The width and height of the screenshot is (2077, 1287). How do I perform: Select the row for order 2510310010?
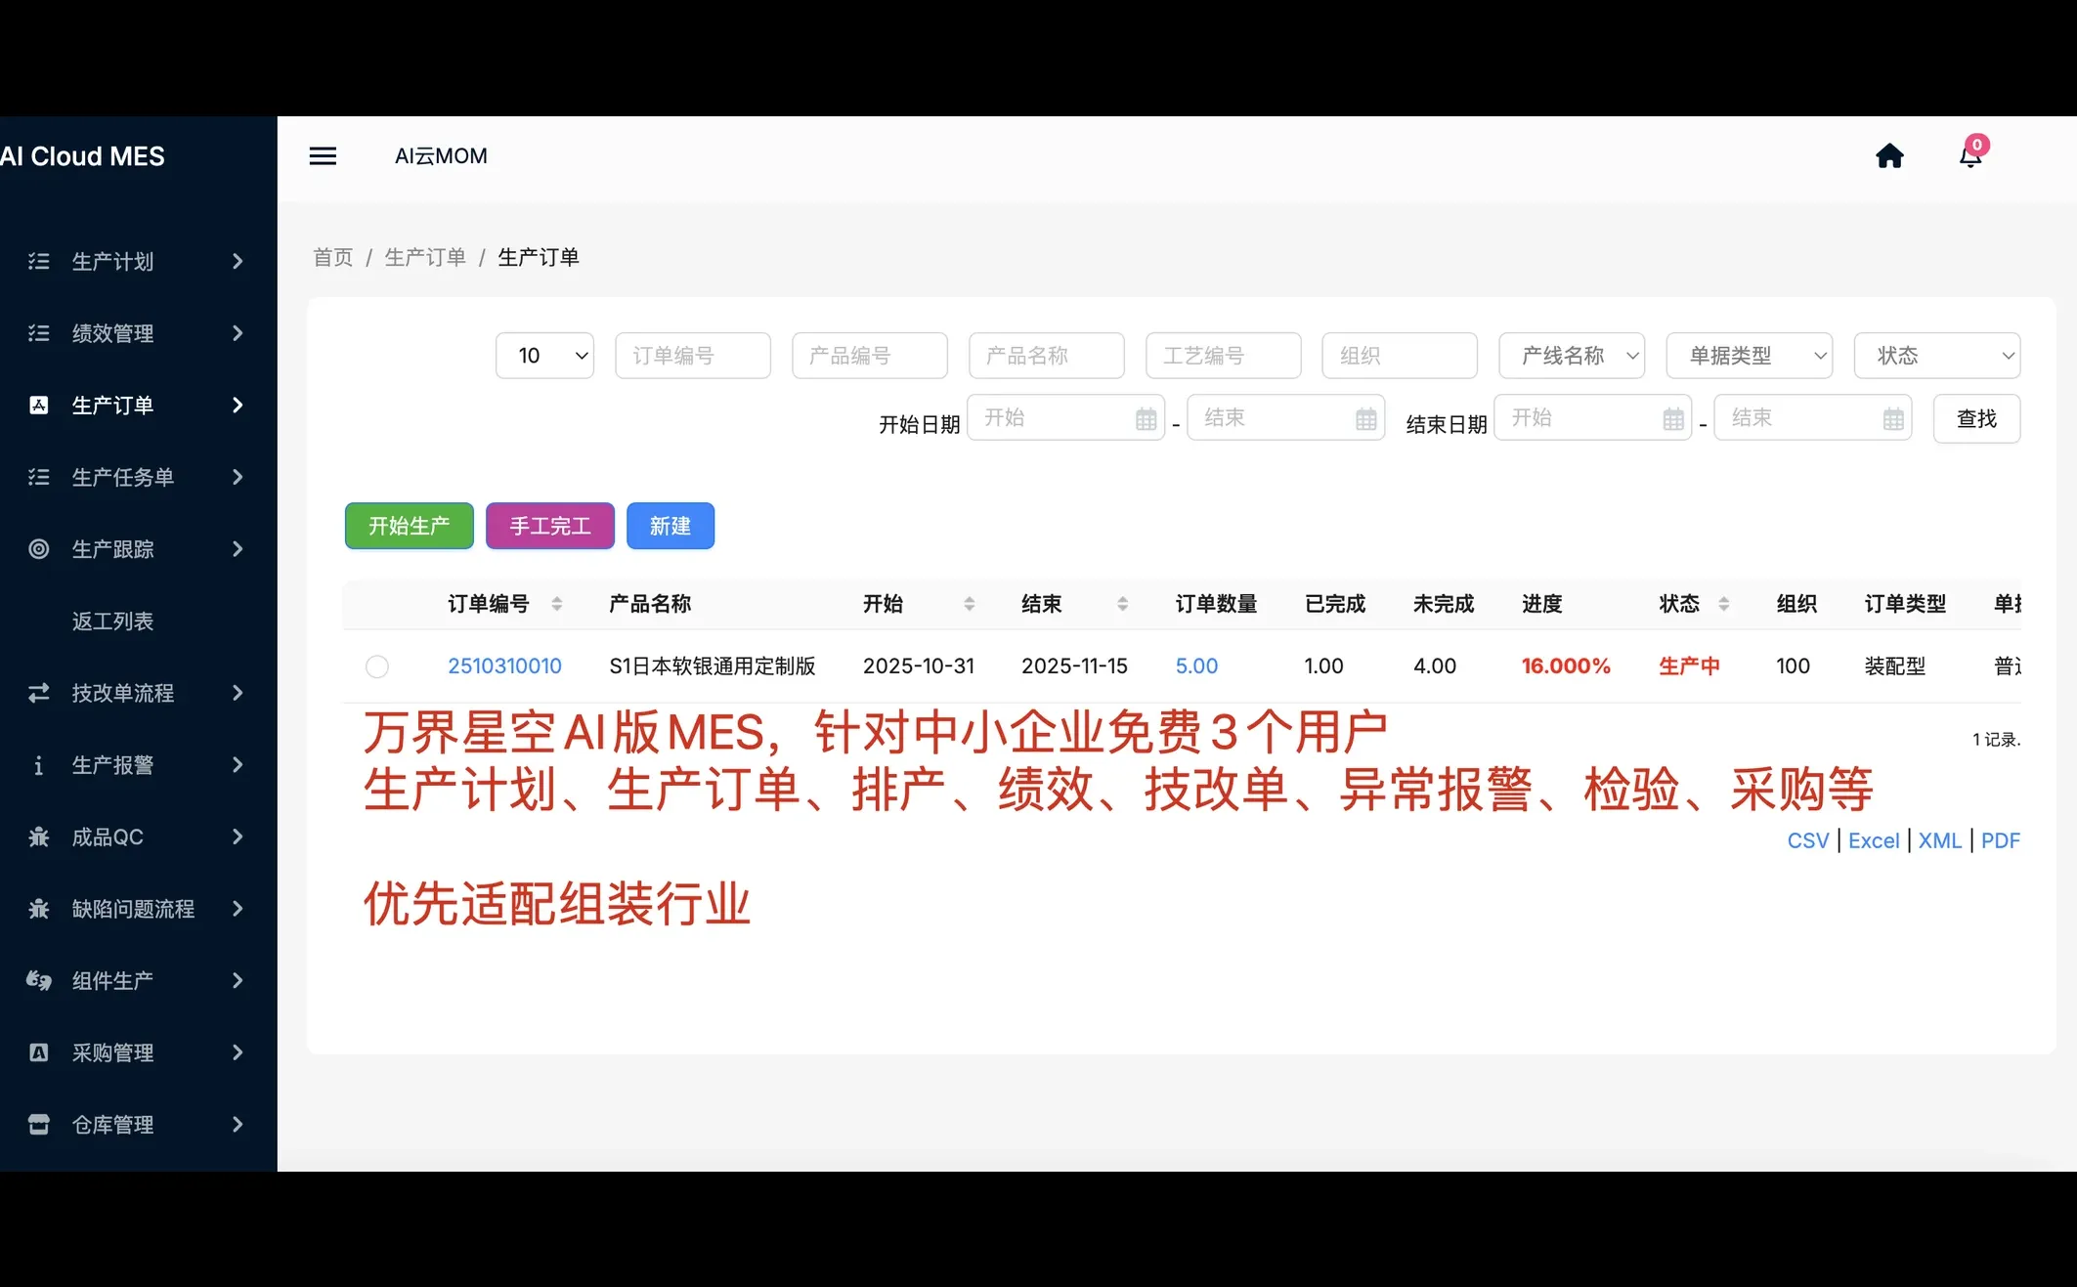[x=378, y=665]
